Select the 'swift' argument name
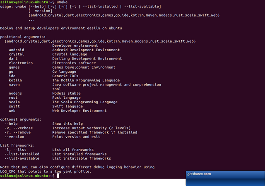Image resolution: width=265 pixels, height=186 pixels. tap(14, 106)
